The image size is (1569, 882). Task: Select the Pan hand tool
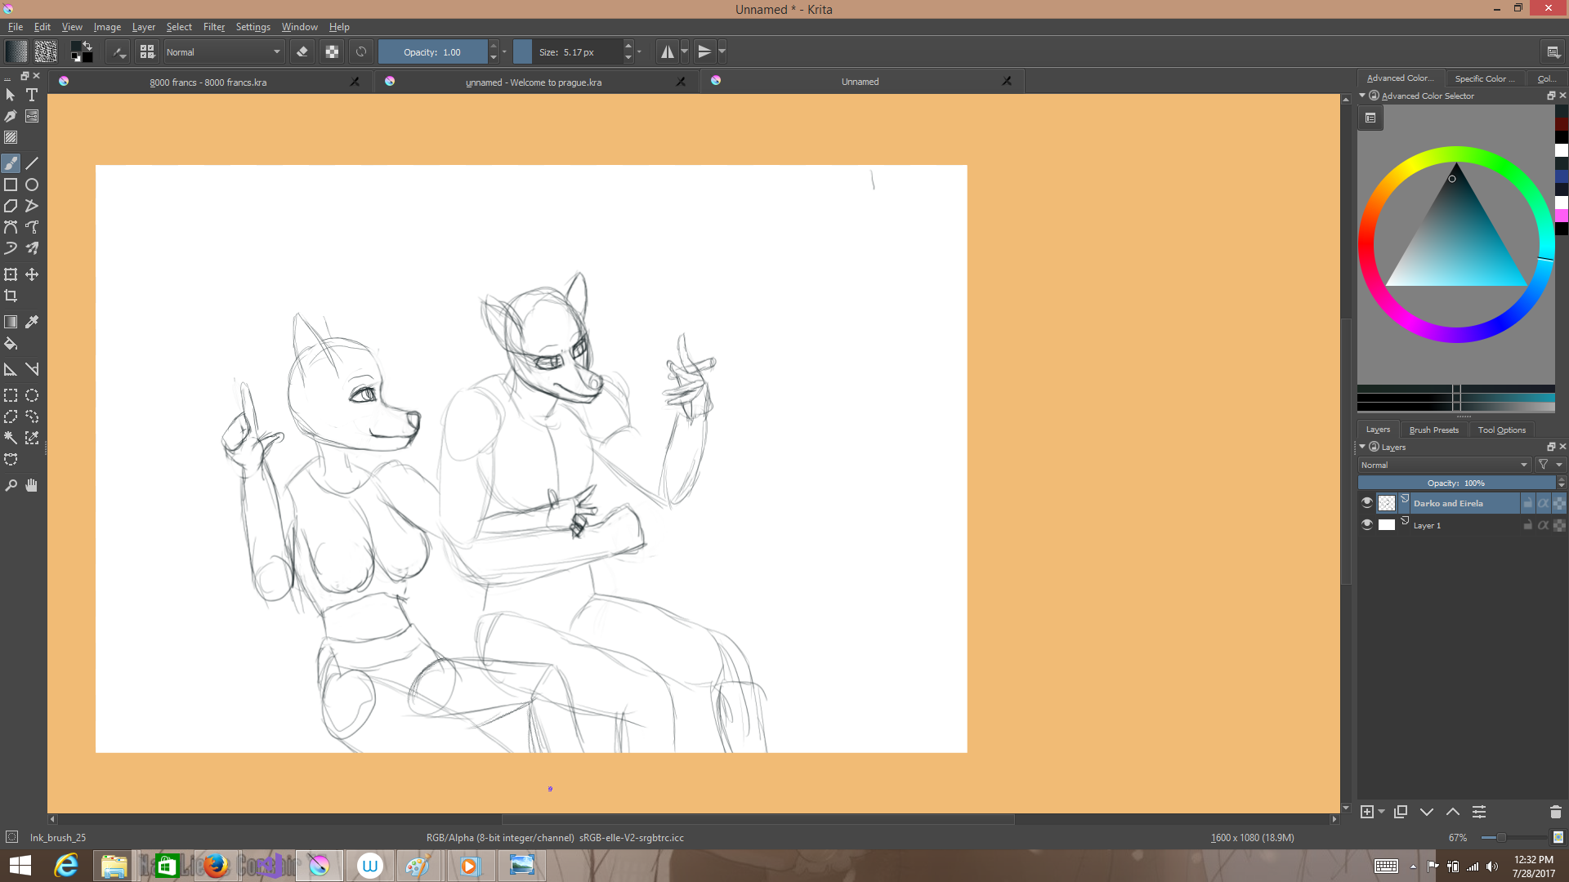click(x=32, y=486)
